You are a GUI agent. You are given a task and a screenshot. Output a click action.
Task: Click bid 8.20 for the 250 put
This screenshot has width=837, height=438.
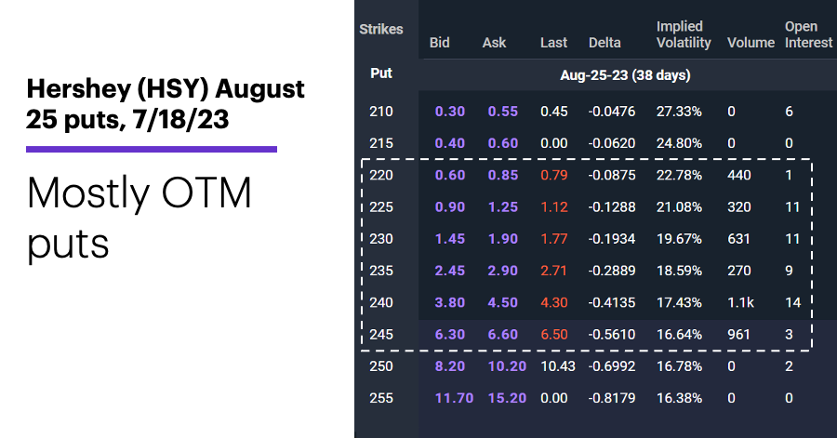(450, 366)
